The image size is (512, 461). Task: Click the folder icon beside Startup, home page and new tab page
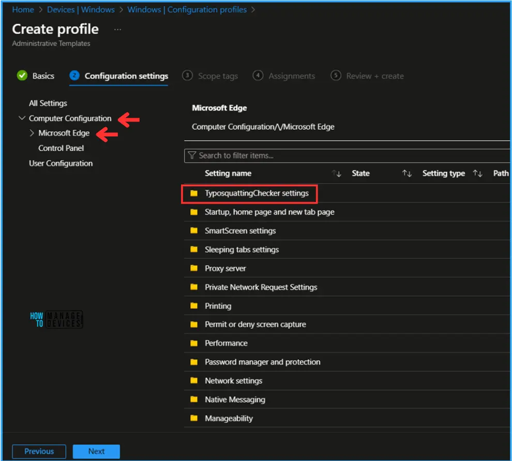point(194,212)
